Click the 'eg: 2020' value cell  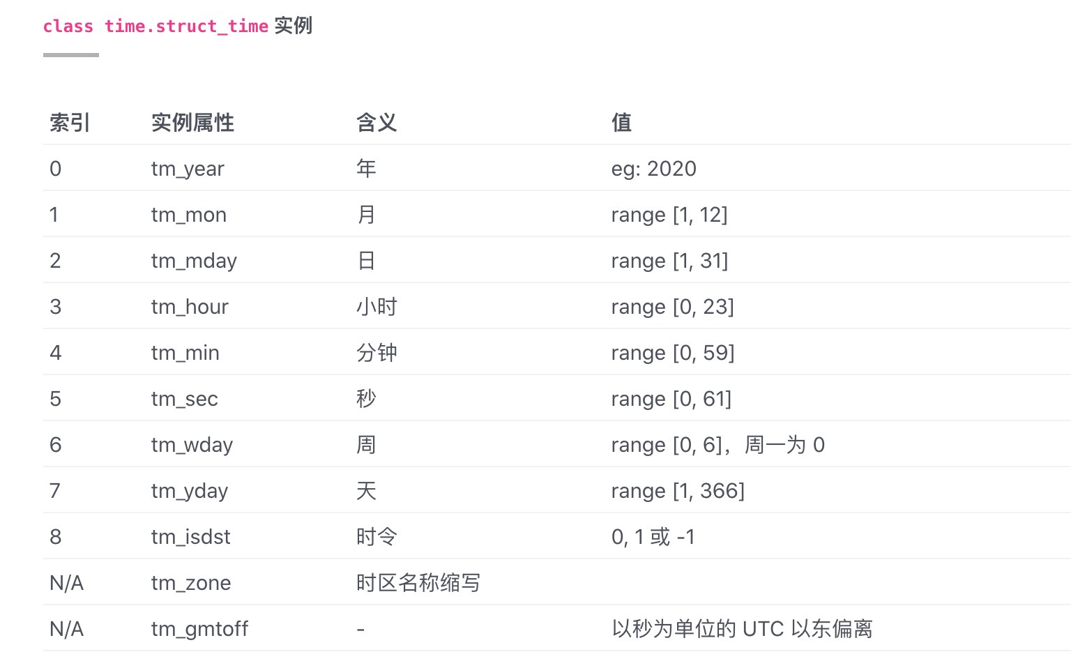654,169
